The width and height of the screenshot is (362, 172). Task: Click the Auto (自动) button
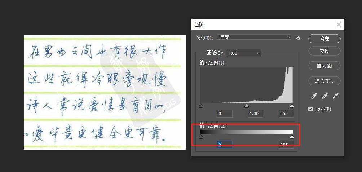[x=324, y=66]
